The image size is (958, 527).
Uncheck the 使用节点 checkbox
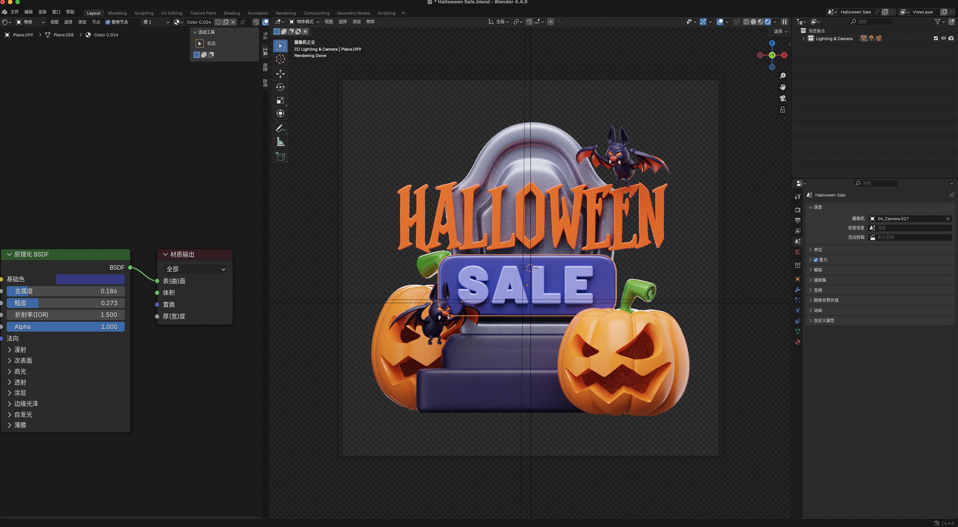(x=108, y=22)
